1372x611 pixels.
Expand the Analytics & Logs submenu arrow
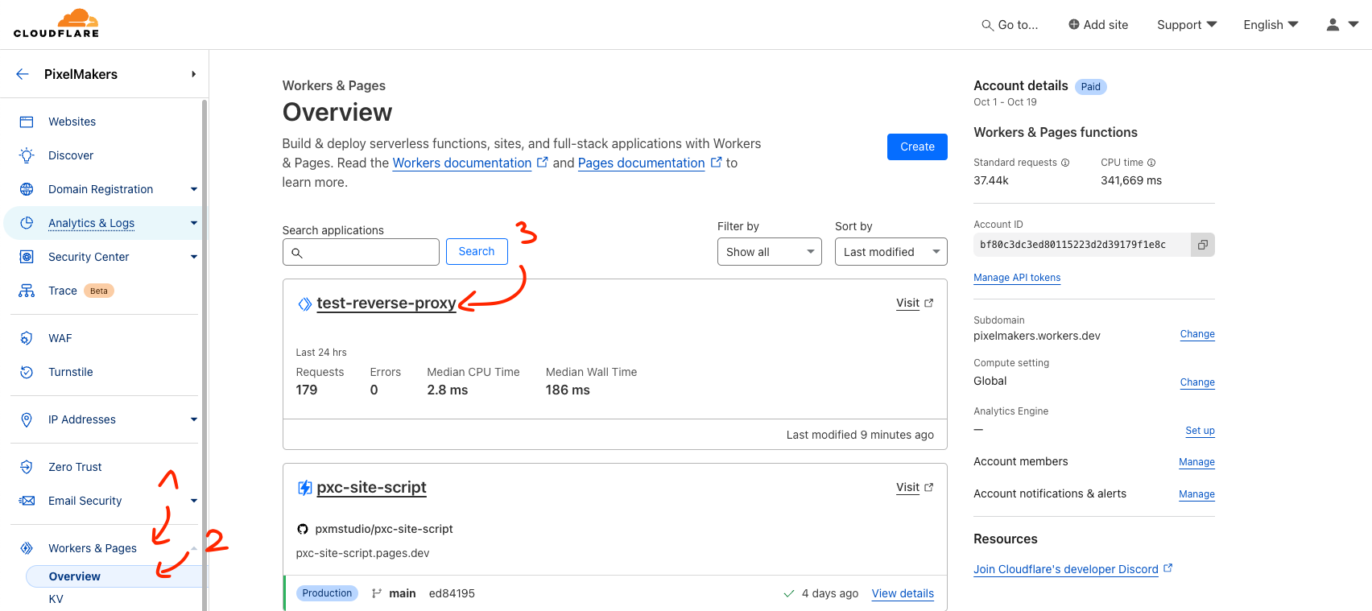[194, 223]
